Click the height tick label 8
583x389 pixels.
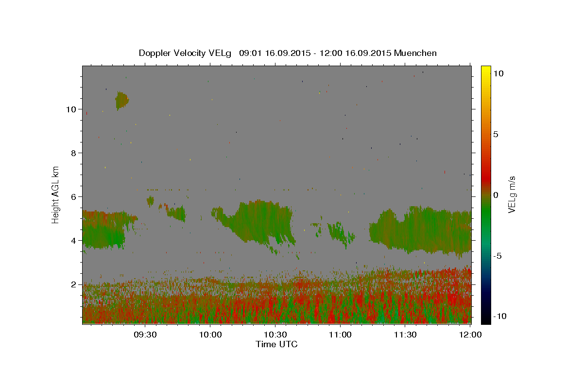click(x=72, y=153)
